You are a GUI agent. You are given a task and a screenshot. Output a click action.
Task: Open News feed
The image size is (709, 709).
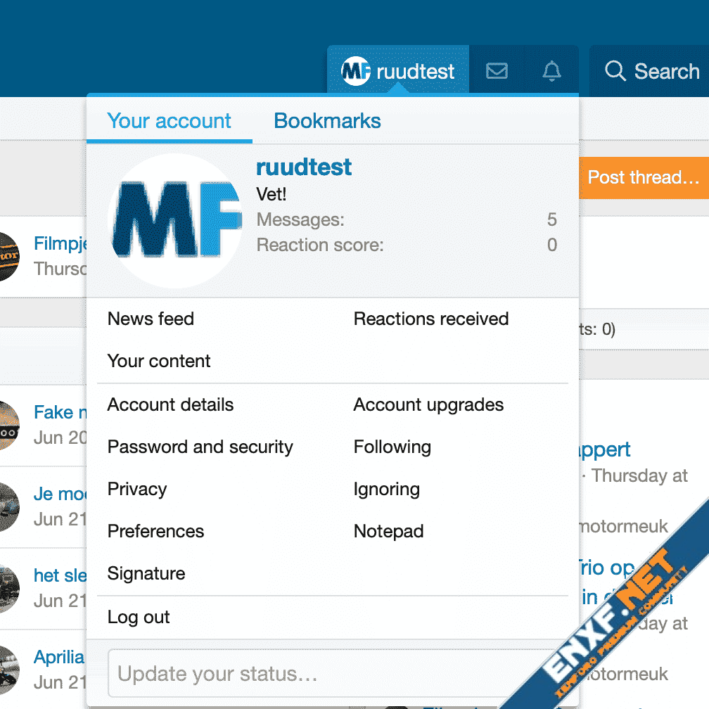pyautogui.click(x=151, y=319)
